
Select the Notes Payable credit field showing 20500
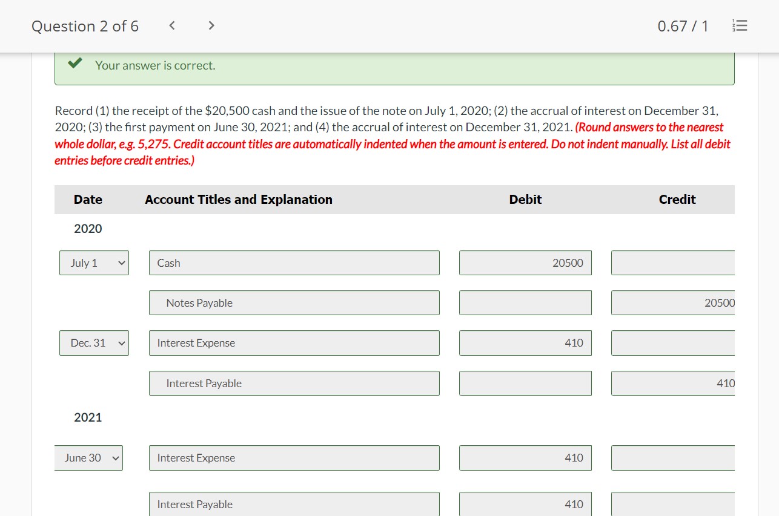[673, 303]
